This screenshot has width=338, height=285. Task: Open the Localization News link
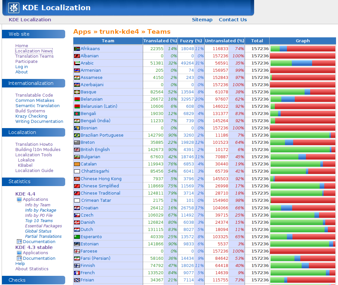pos(34,51)
